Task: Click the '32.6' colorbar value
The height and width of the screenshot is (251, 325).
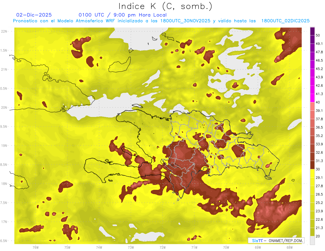Action: [x=319, y=152]
